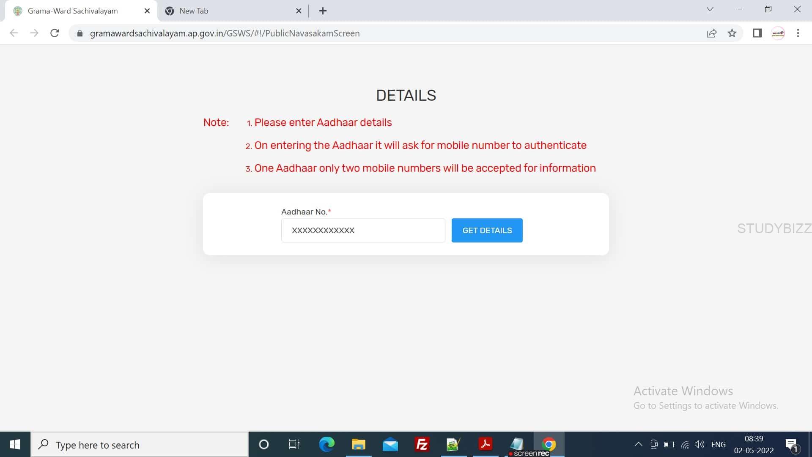Reload the current page
The height and width of the screenshot is (457, 812).
(x=55, y=33)
